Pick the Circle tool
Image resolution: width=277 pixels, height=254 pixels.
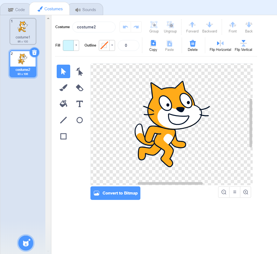point(79,120)
